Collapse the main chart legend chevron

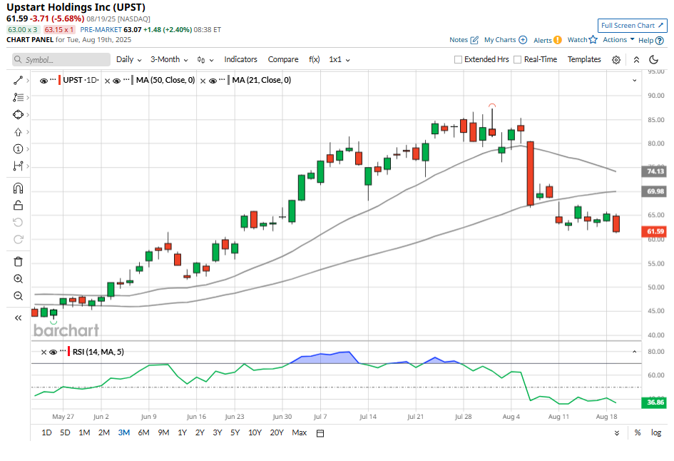635,81
